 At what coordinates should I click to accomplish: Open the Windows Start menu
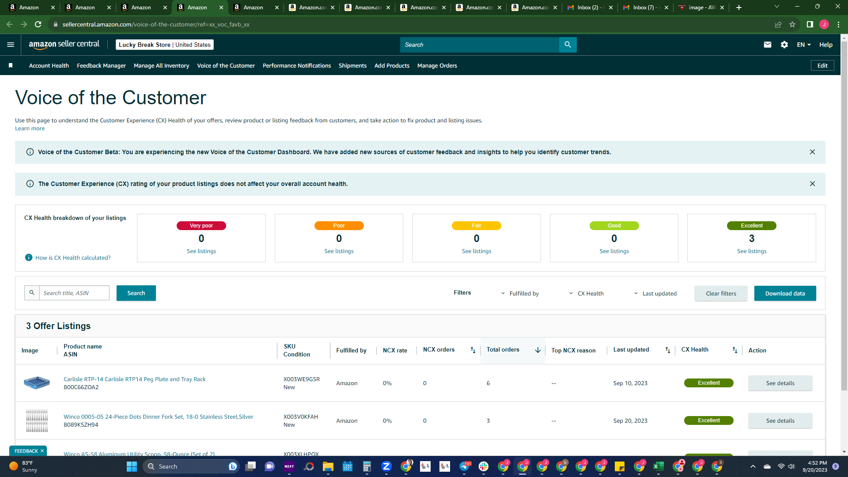tap(132, 466)
